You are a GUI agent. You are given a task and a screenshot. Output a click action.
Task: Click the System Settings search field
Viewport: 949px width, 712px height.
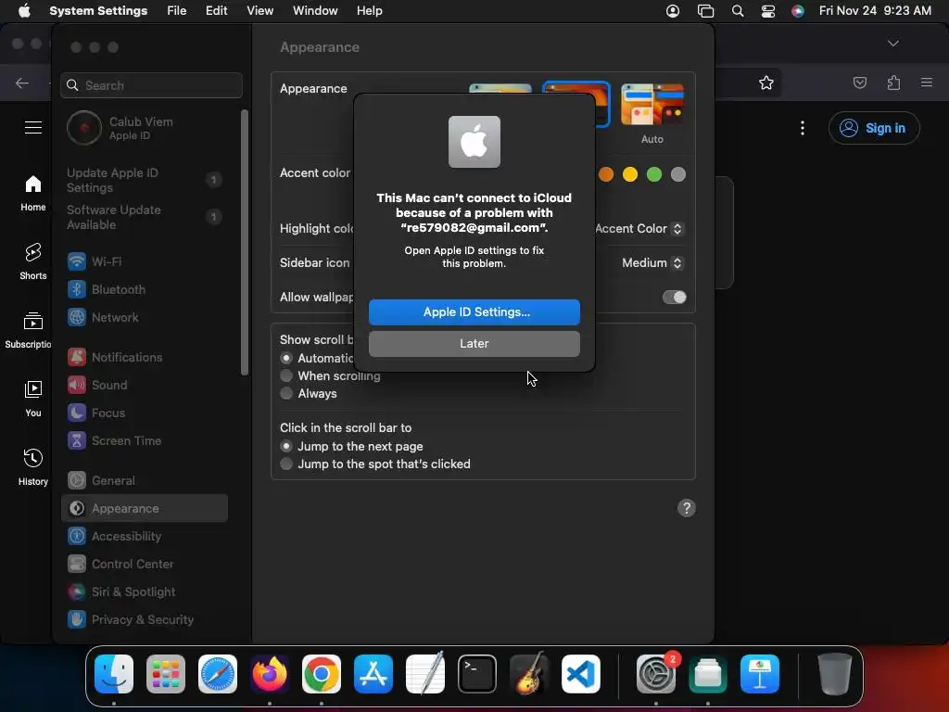[151, 85]
